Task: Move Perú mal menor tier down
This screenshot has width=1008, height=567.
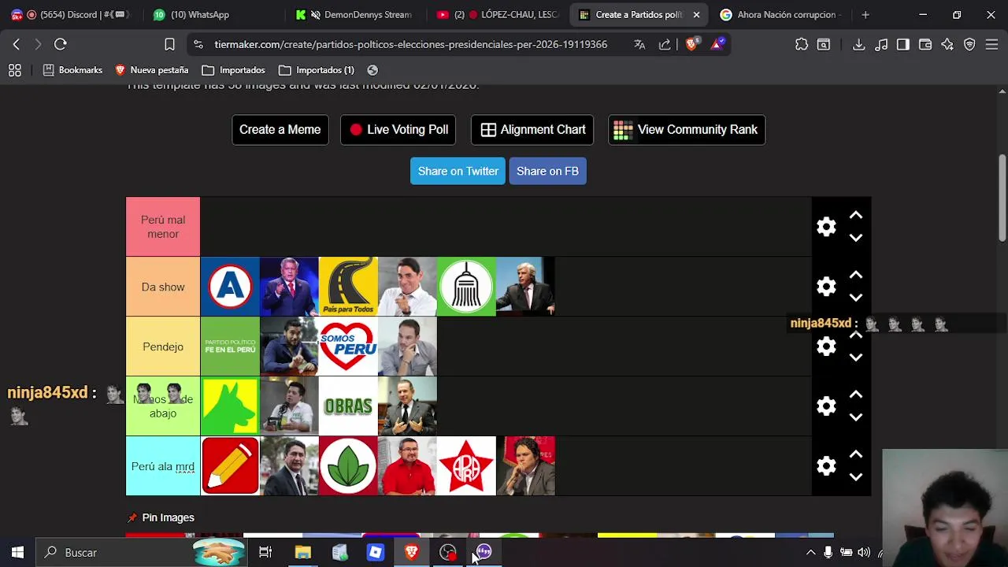Action: click(x=856, y=238)
